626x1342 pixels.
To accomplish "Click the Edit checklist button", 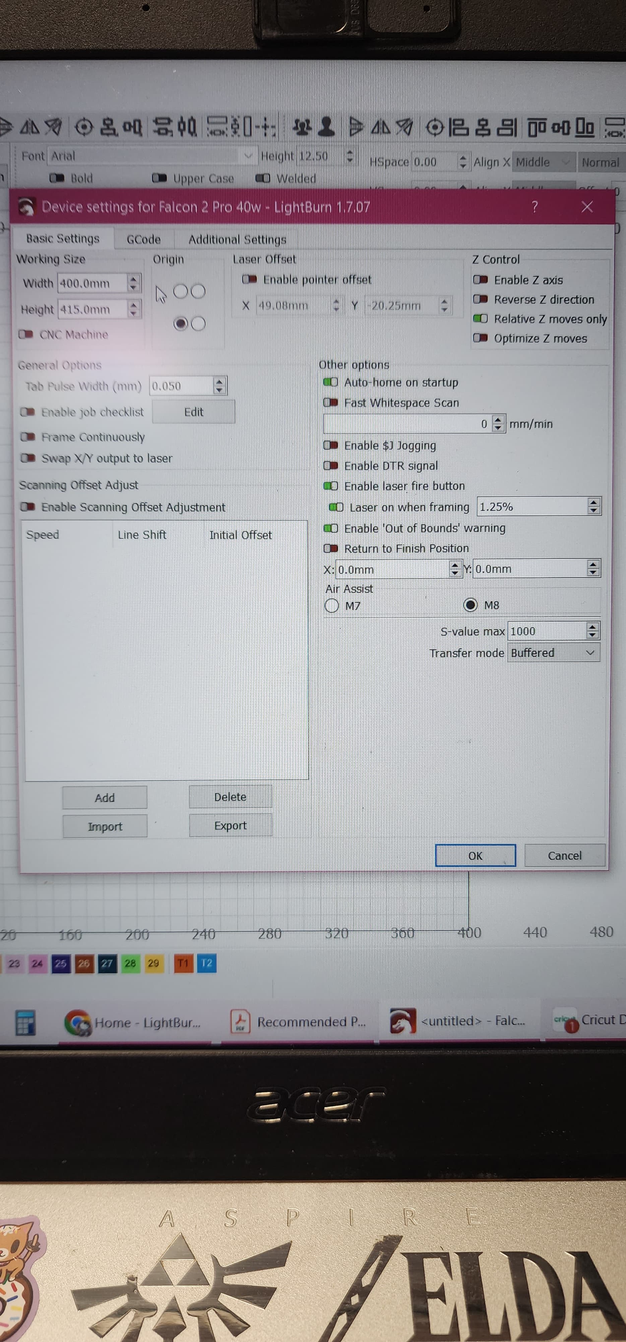I will [x=194, y=412].
